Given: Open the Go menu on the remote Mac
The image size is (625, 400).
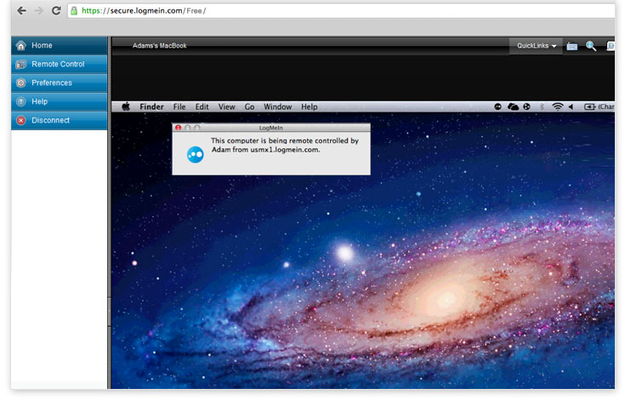Looking at the screenshot, I should (249, 107).
